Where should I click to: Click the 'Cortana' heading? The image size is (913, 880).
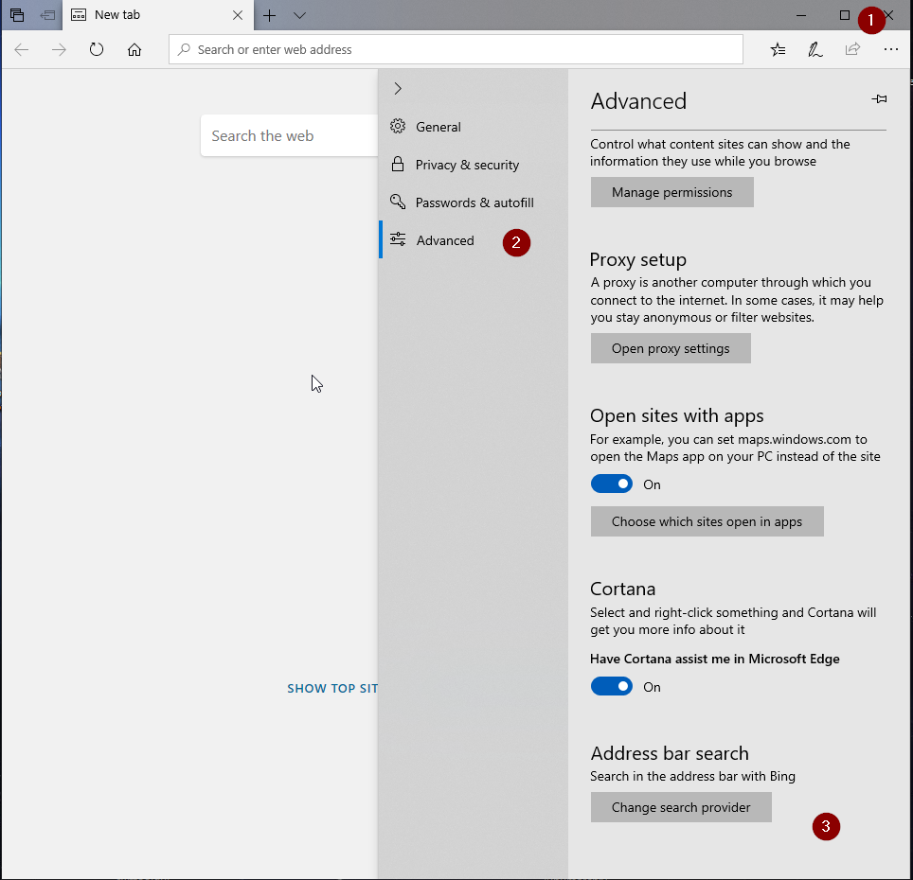coord(622,589)
